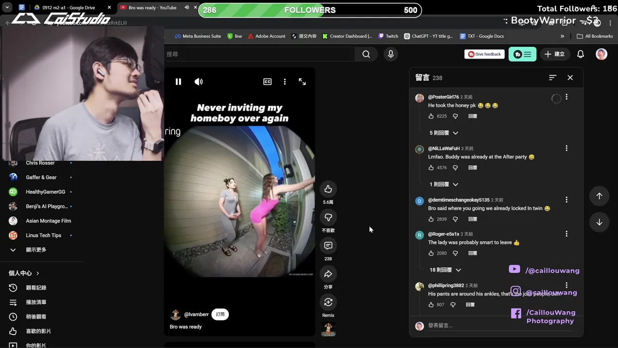Click the YouTube search magnifier button
Screen dimensions: 618x348
point(366,54)
